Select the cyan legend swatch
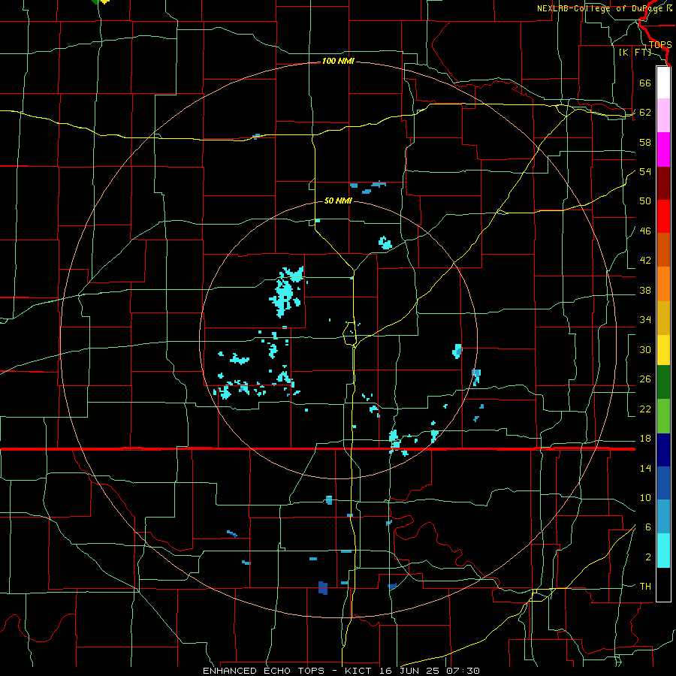This screenshot has height=676, width=676. pos(663,551)
